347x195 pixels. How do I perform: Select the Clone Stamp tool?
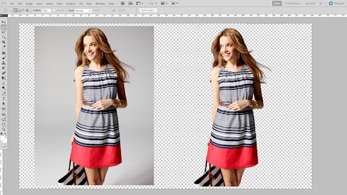(4, 63)
